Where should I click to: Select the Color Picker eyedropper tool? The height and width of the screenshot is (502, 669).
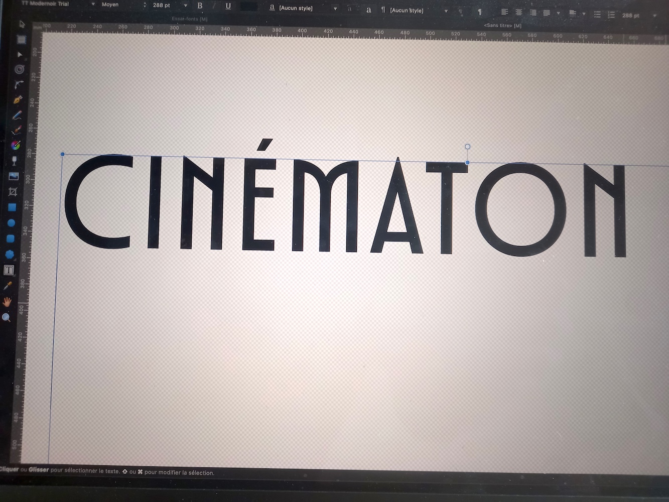(8, 286)
